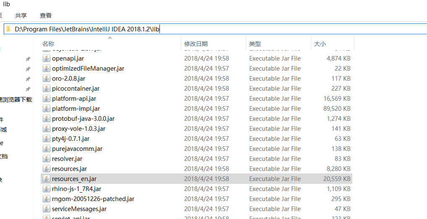Click the pty4j-0.7.1.jar file icon
Image resolution: width=427 pixels, height=219 pixels.
pos(47,139)
